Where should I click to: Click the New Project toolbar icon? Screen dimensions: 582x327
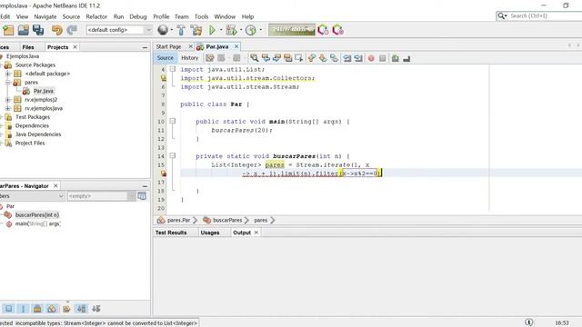tap(8, 30)
